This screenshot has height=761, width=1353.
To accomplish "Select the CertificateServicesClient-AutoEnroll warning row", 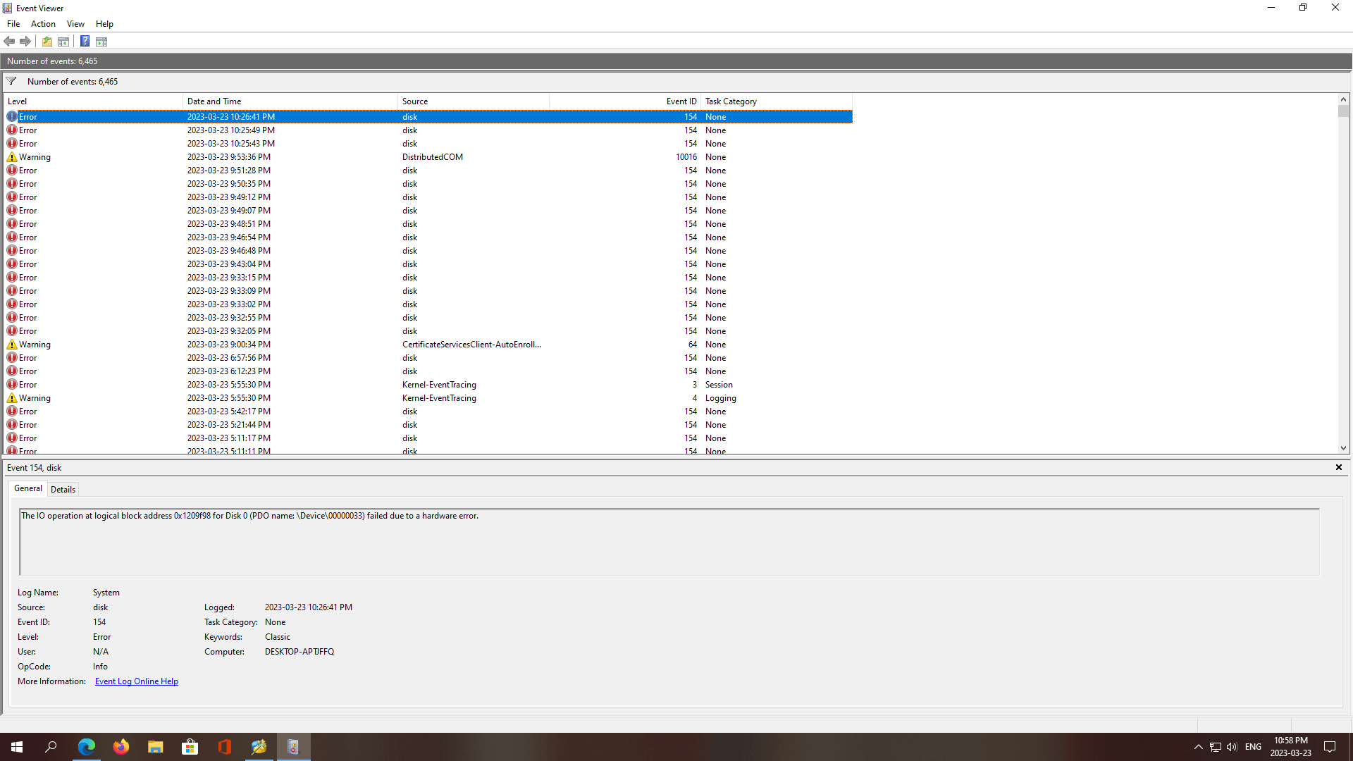I will 428,345.
